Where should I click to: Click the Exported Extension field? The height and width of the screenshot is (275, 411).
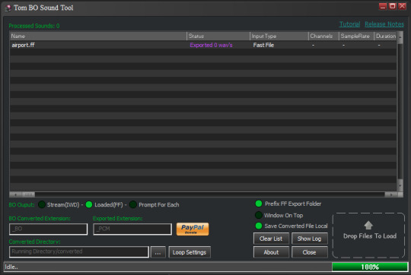[x=132, y=229]
